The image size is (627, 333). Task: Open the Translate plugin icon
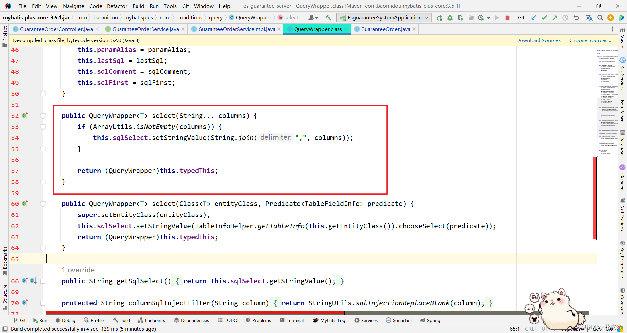click(x=589, y=18)
